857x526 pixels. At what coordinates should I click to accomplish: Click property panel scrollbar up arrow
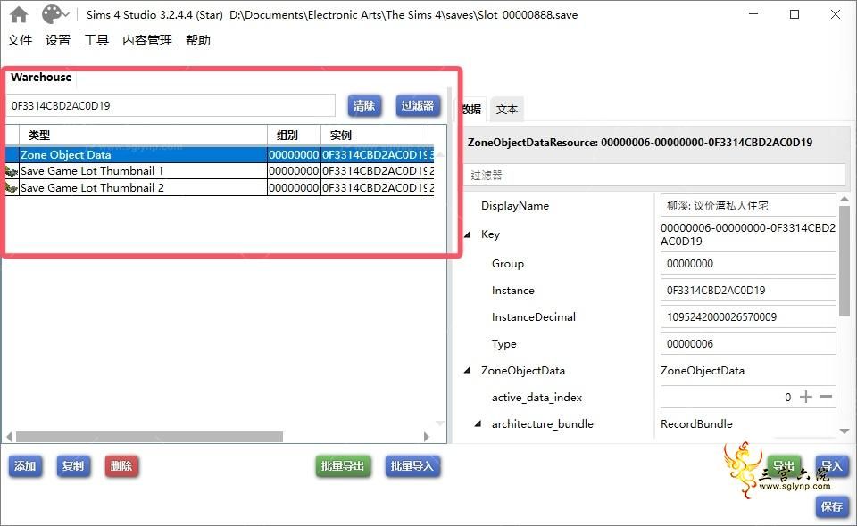(x=845, y=200)
